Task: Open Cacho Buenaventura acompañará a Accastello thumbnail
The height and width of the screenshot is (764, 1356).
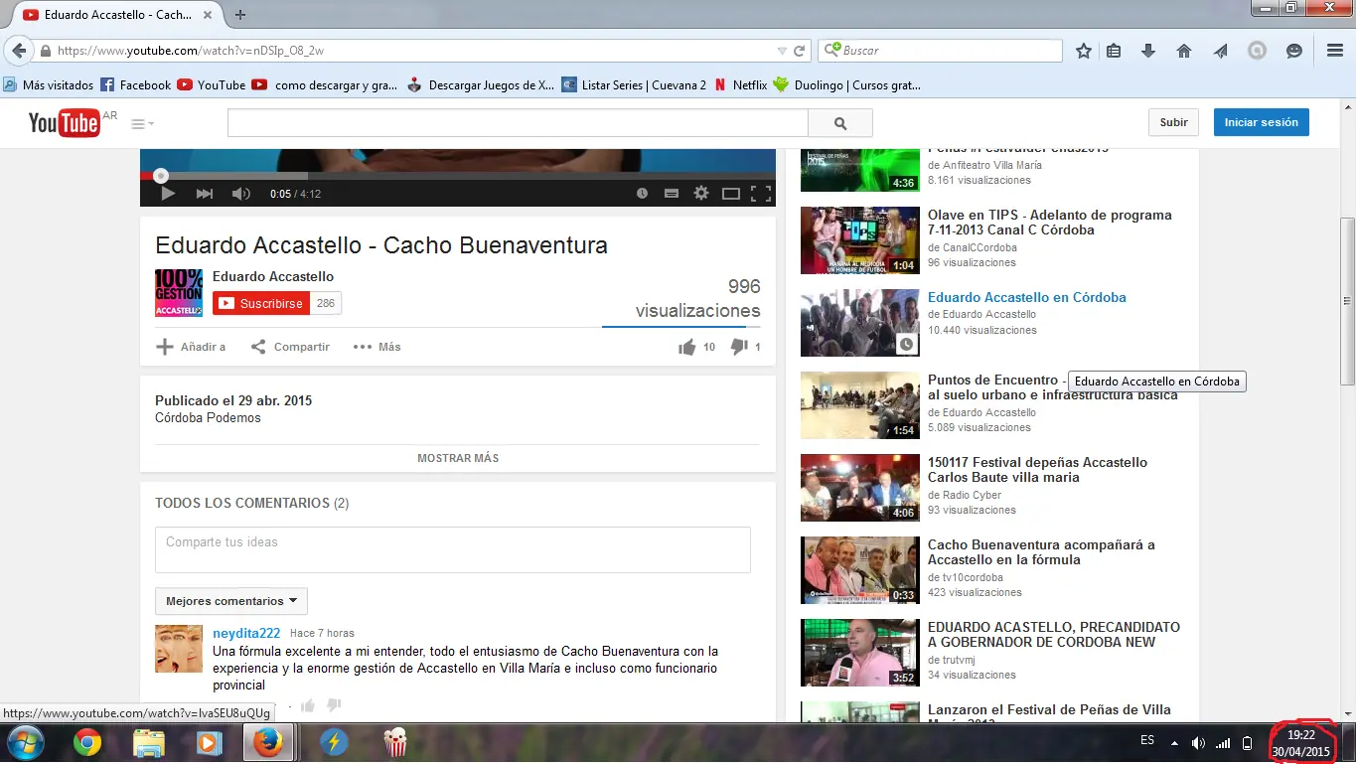Action: click(x=860, y=570)
